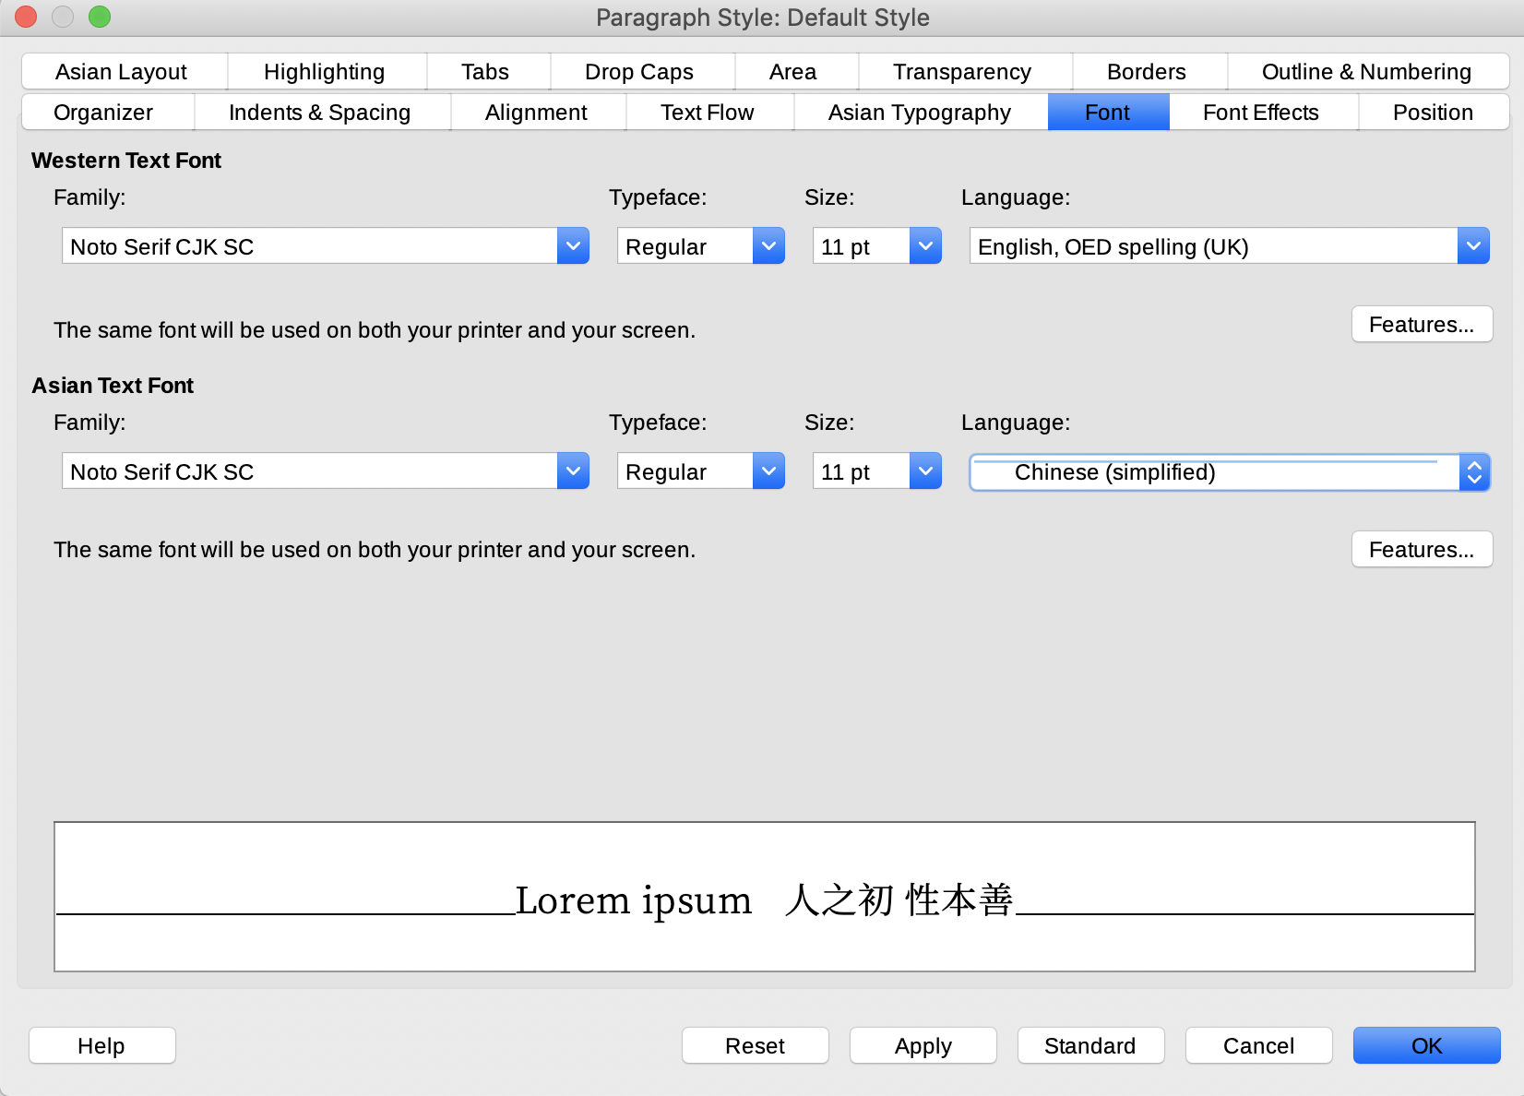Click the Help button
The width and height of the screenshot is (1524, 1096).
101,1045
